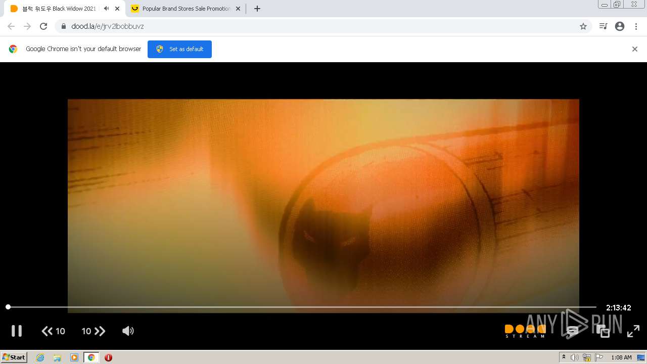Open the Chrome profile menu

(x=620, y=26)
